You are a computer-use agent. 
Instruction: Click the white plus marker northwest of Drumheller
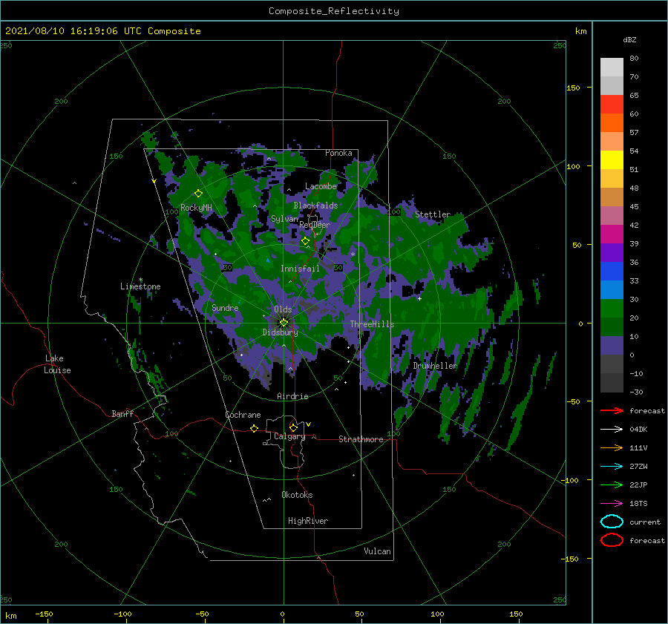419,298
